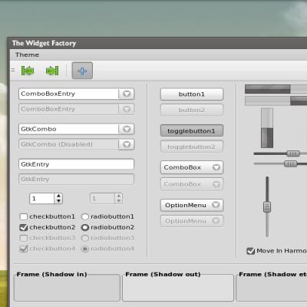Image resolution: width=307 pixels, height=307 pixels.
Task: Click the active spin box value field
Action: tap(42, 199)
